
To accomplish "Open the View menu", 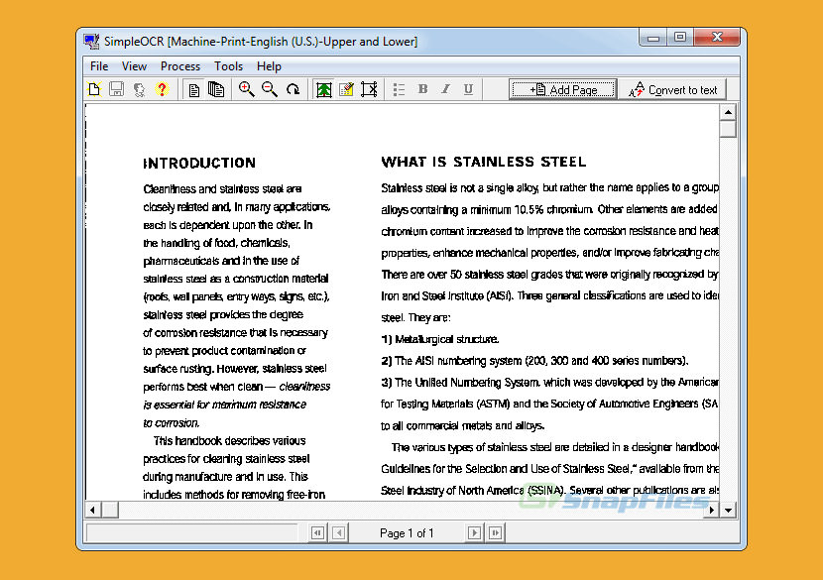I will pyautogui.click(x=135, y=66).
